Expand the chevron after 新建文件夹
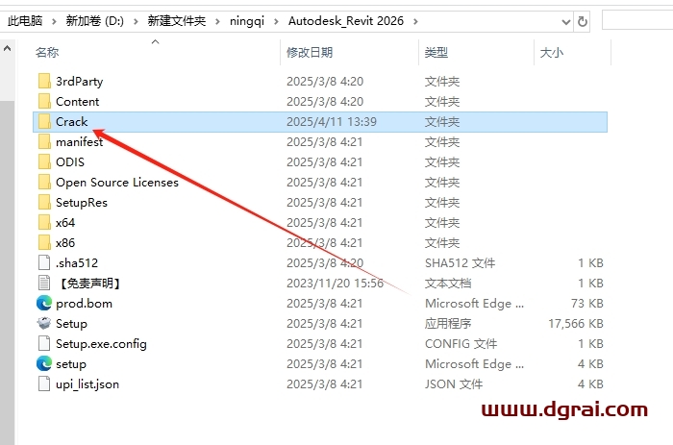 pyautogui.click(x=217, y=21)
